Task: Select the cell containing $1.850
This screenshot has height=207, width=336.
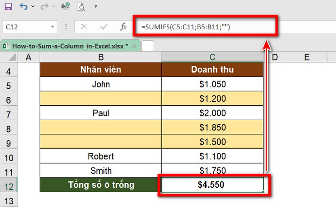Action: [x=212, y=127]
